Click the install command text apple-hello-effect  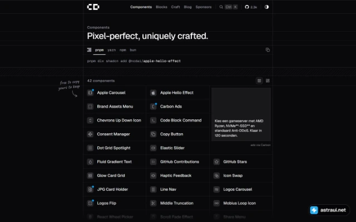click(162, 61)
